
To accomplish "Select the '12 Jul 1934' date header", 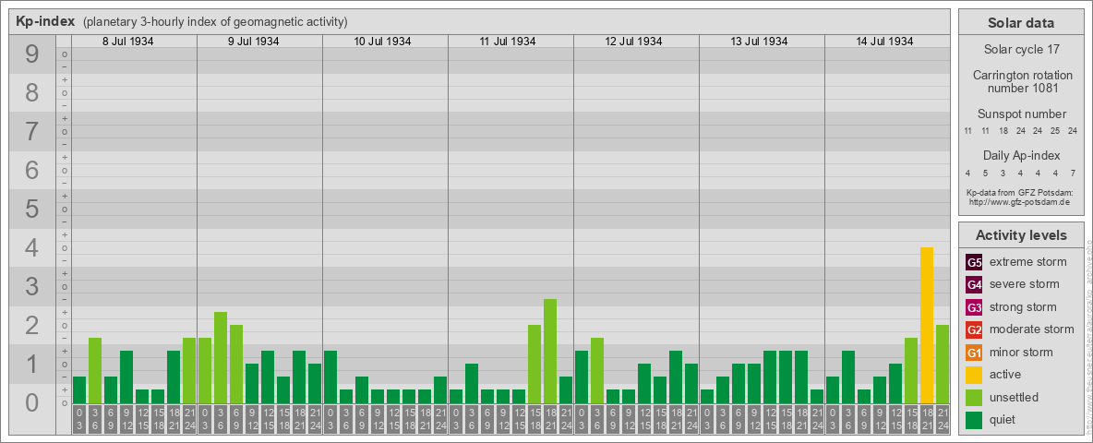I will click(633, 42).
